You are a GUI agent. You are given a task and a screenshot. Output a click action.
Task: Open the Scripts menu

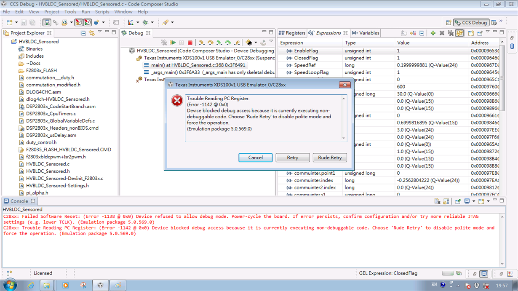(102, 12)
